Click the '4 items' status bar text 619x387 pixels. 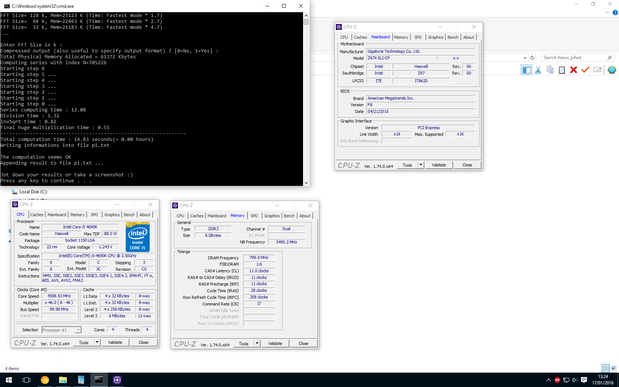point(12,369)
